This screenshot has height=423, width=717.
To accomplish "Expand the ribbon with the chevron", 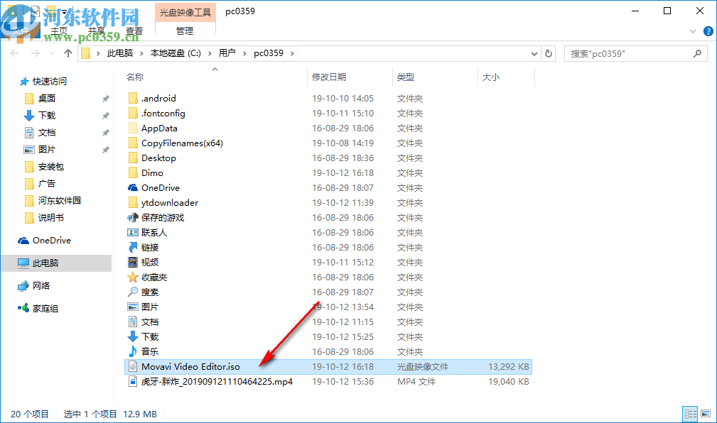I will pyautogui.click(x=692, y=31).
